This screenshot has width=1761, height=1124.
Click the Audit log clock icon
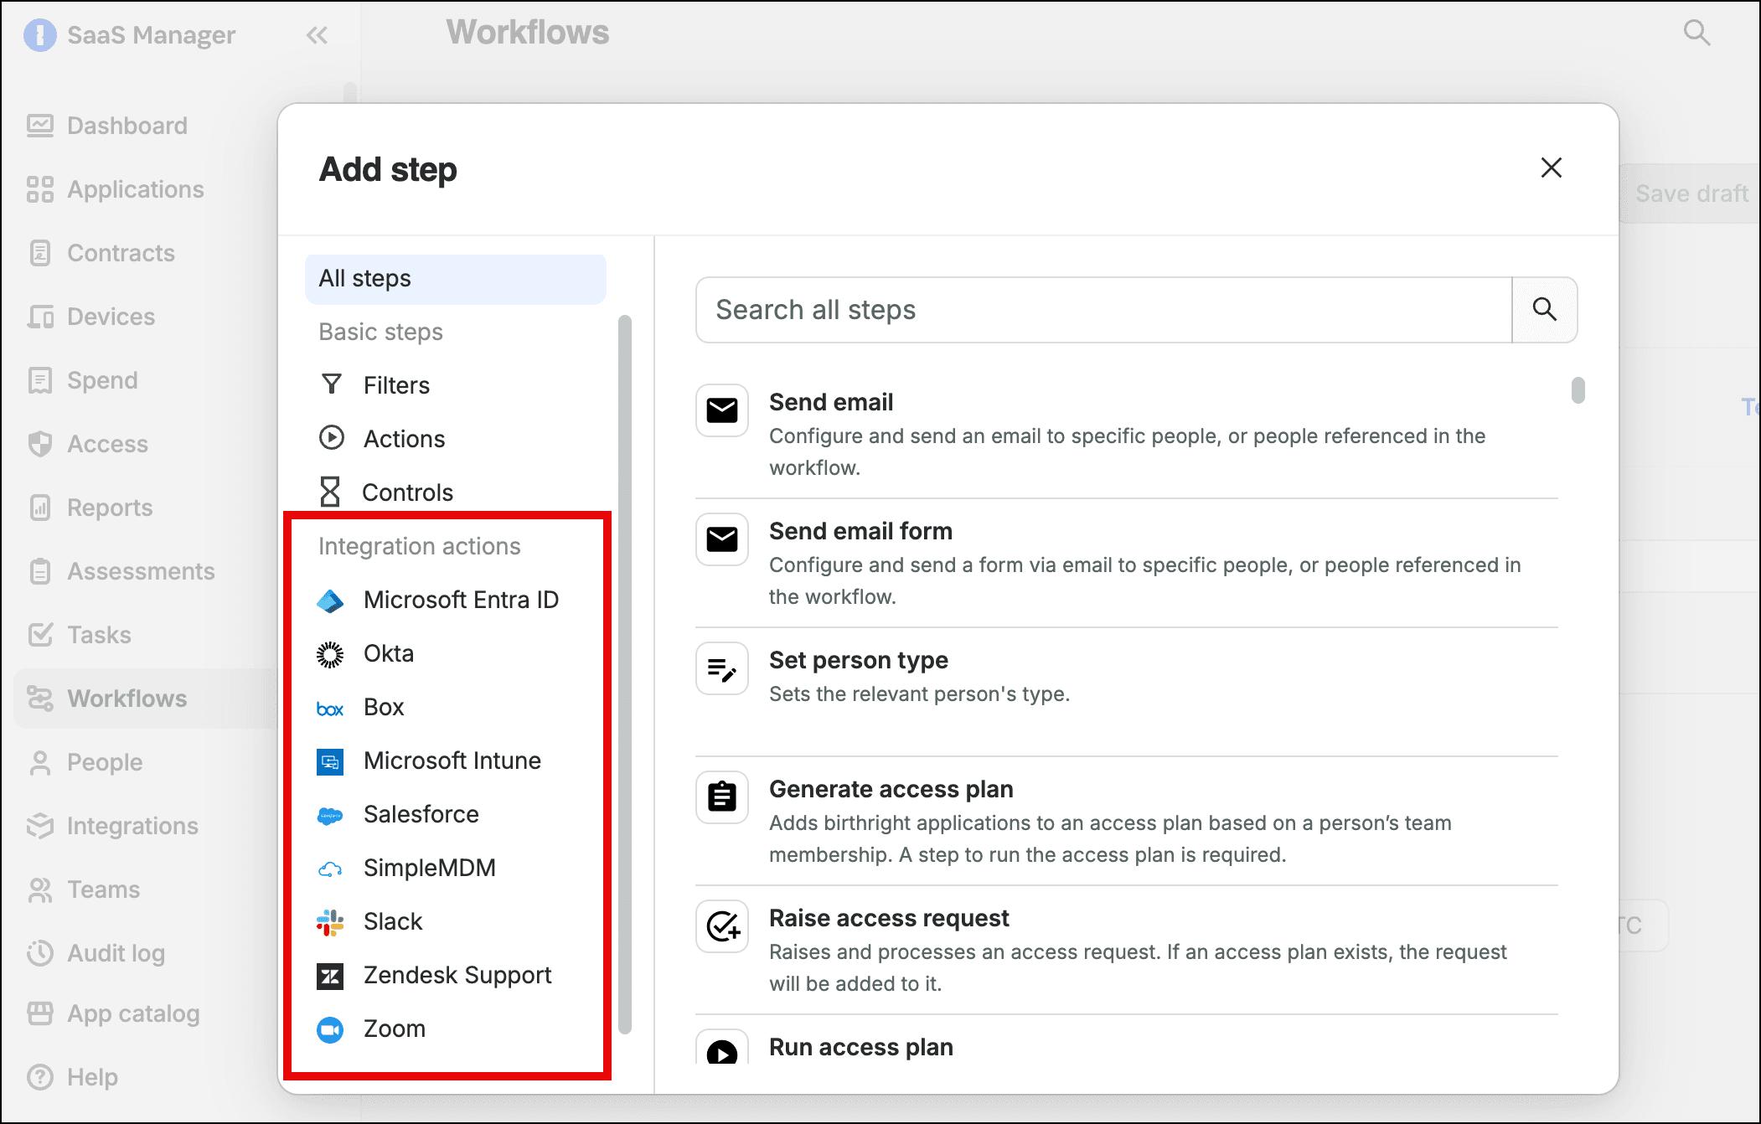click(39, 953)
